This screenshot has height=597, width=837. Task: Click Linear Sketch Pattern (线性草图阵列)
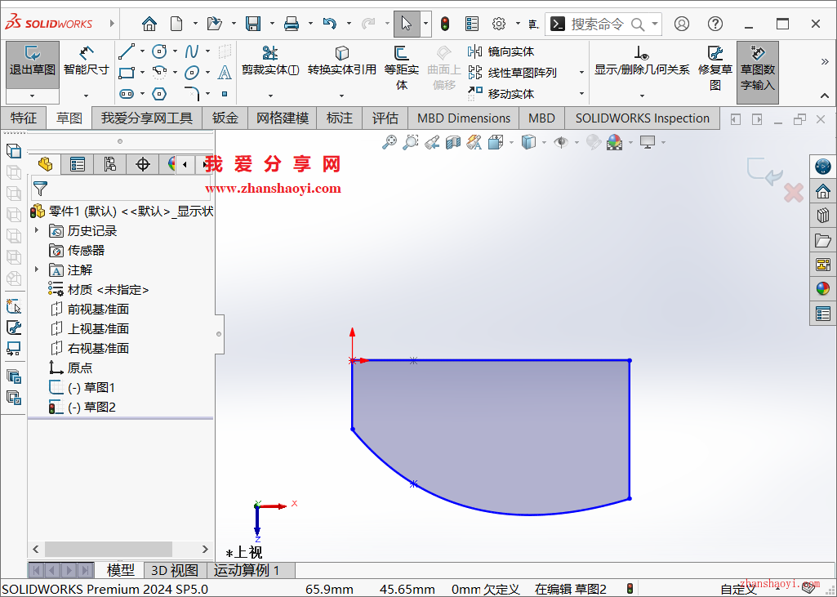pos(513,72)
